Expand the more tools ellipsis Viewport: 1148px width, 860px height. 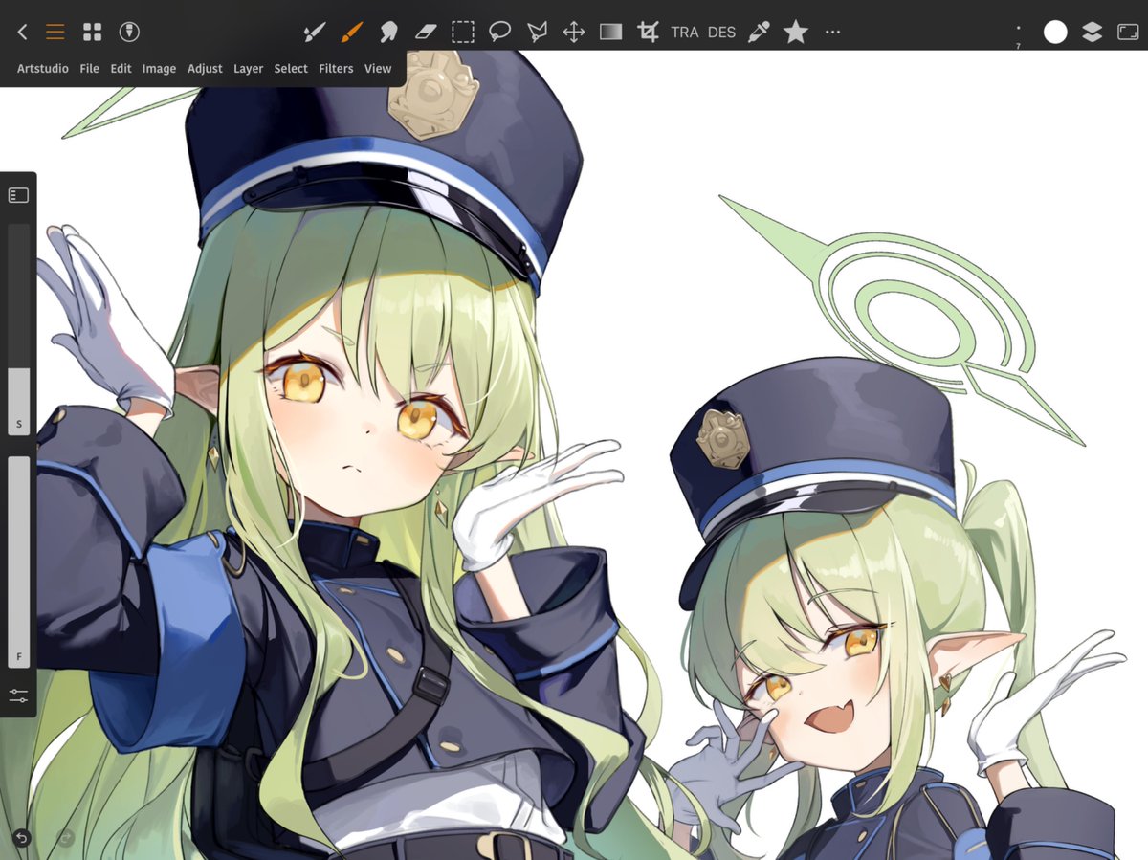[x=832, y=32]
